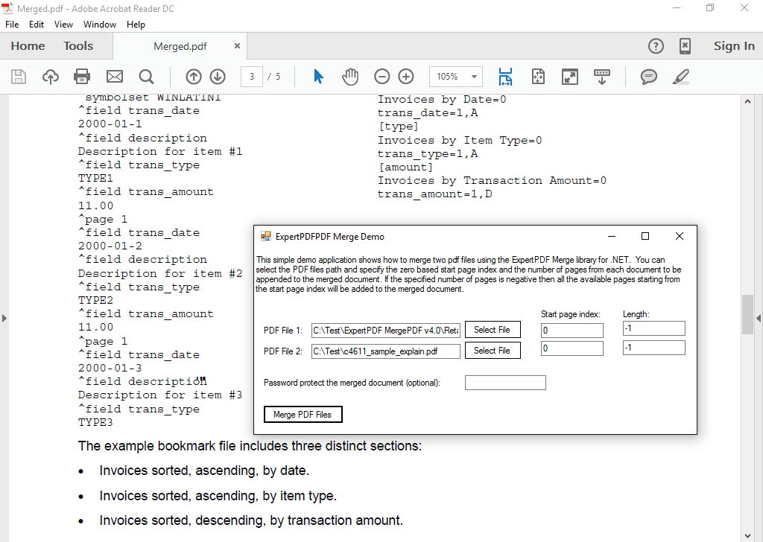Close the Merged.pdf tab
Image resolution: width=763 pixels, height=542 pixels.
point(237,45)
